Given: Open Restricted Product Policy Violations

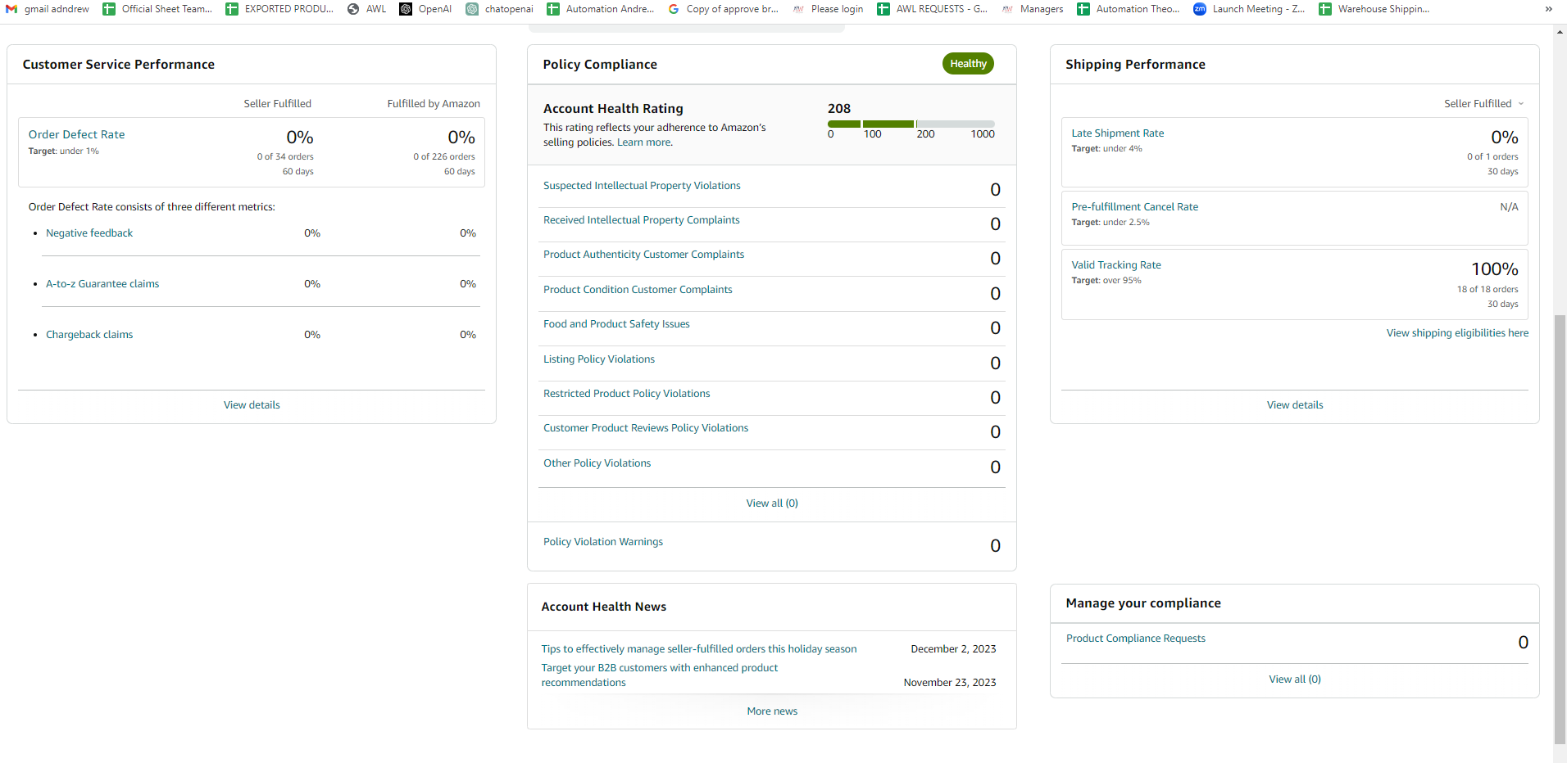Looking at the screenshot, I should coord(627,394).
